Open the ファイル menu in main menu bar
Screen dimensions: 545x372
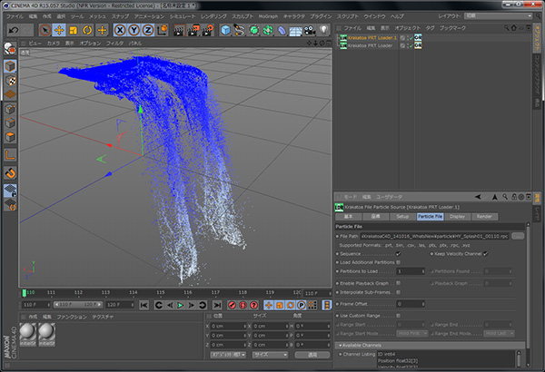[15, 16]
